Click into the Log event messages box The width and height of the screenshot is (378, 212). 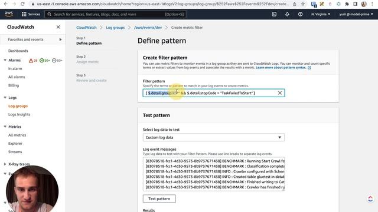point(214,174)
